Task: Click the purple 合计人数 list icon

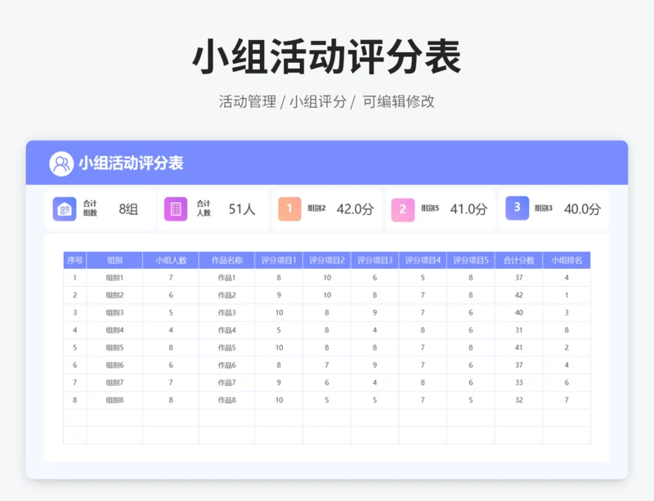Action: [176, 209]
